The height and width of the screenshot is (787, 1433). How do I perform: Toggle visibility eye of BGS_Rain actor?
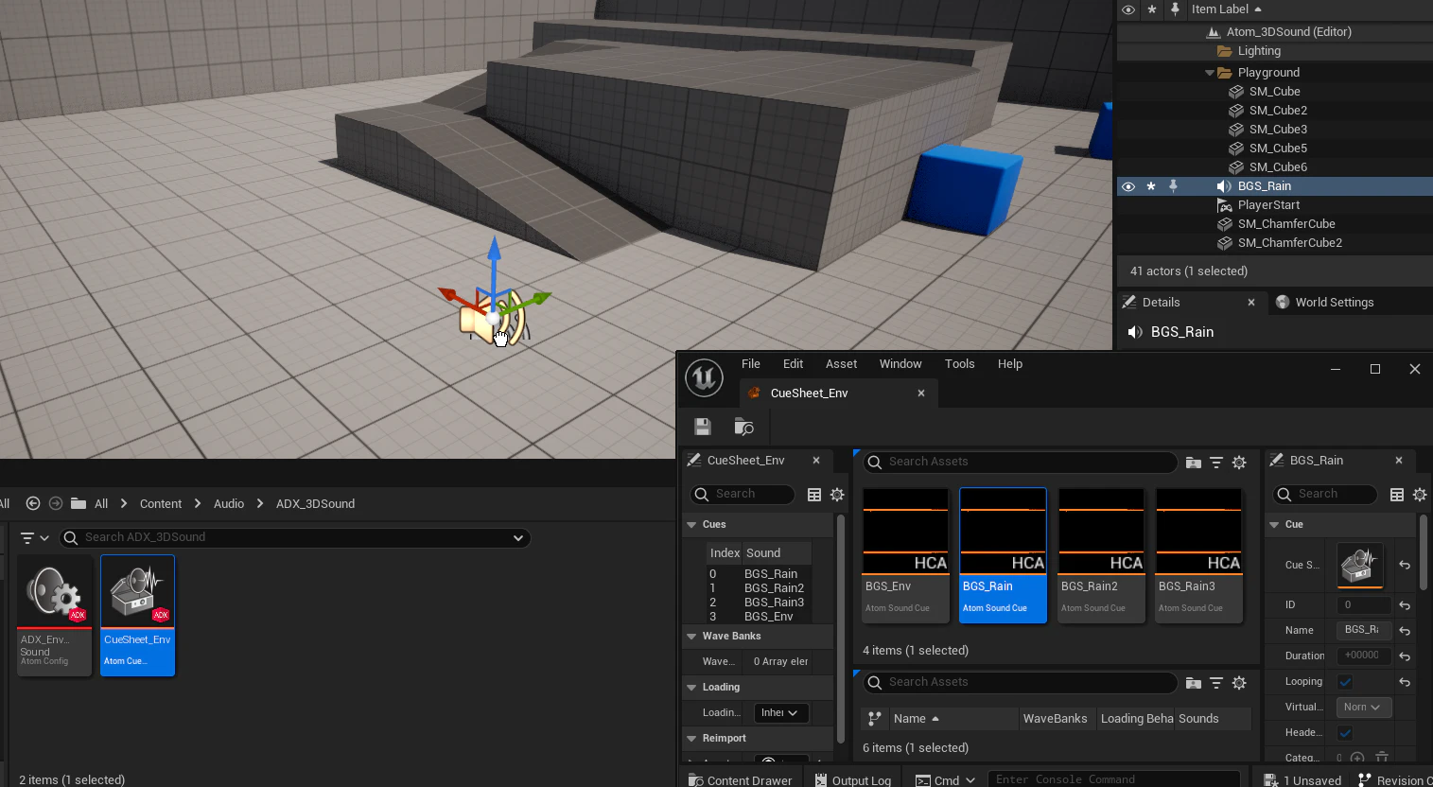click(1128, 186)
